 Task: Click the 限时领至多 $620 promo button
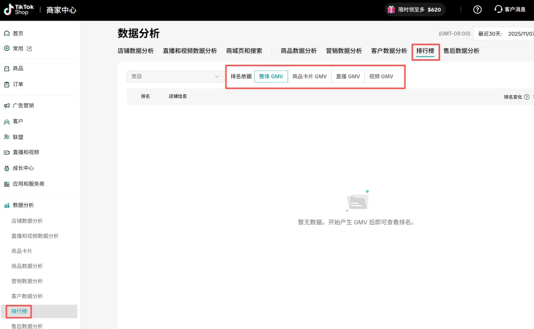(x=414, y=9)
